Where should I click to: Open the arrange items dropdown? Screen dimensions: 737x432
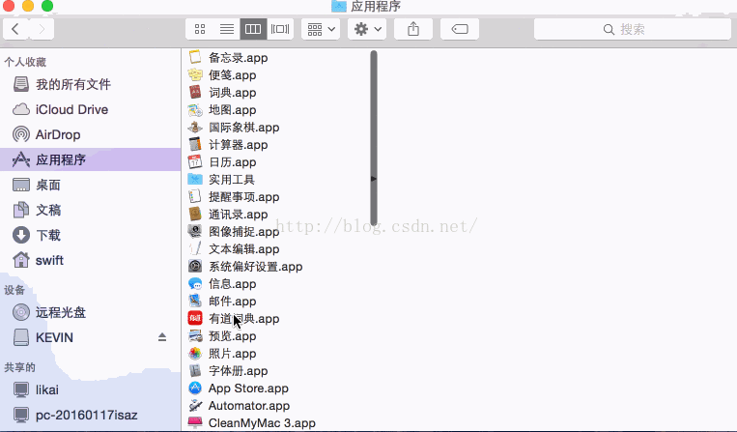(x=321, y=29)
